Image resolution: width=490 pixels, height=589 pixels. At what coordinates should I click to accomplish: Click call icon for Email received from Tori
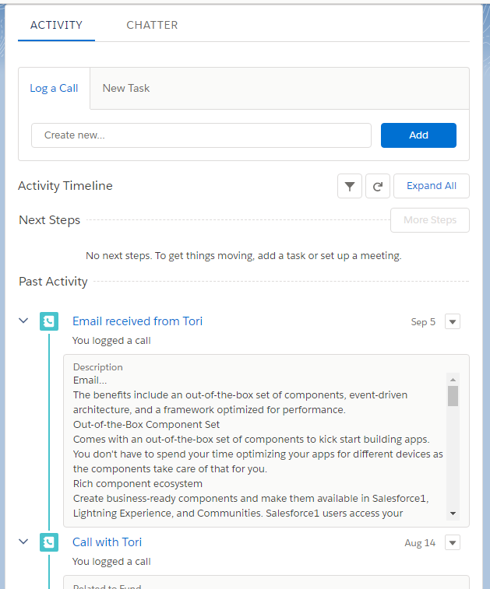coord(49,321)
